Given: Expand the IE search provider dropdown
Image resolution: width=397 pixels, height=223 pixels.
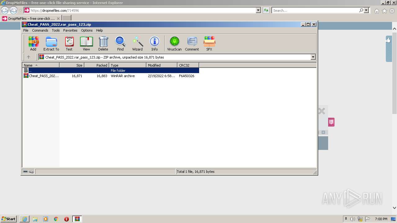Looking at the screenshot, I should (366, 10).
